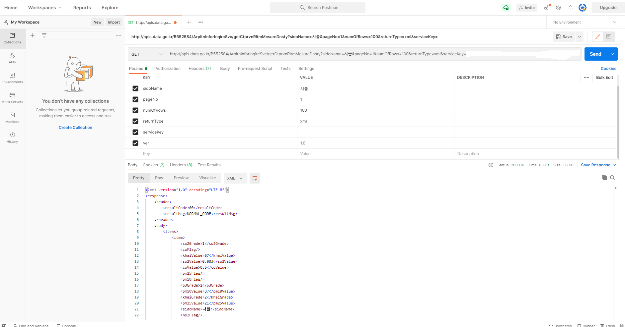The image size is (625, 327).
Task: Uncheck the serviceKey parameter
Action: (x=135, y=132)
